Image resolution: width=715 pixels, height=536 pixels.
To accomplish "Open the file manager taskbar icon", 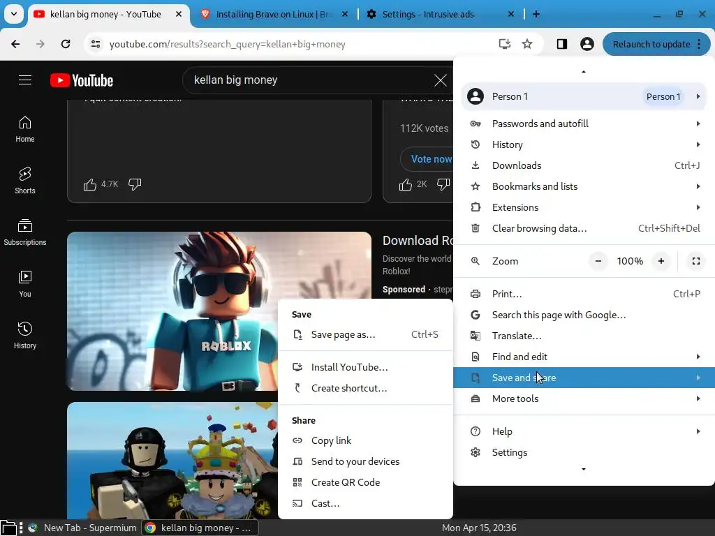I will (8, 528).
